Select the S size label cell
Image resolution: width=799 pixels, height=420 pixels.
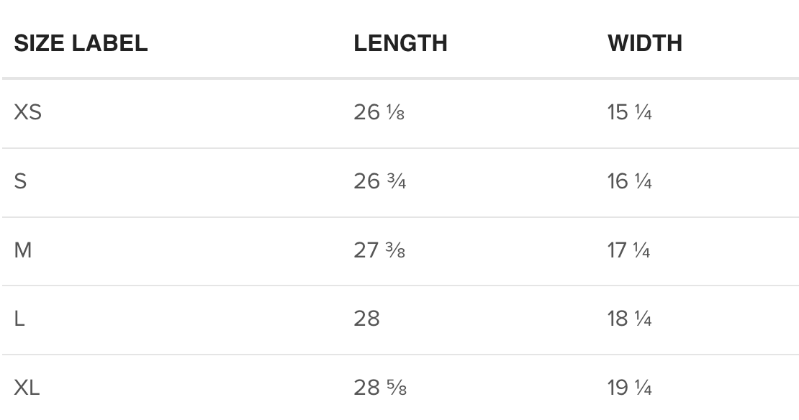[20, 181]
